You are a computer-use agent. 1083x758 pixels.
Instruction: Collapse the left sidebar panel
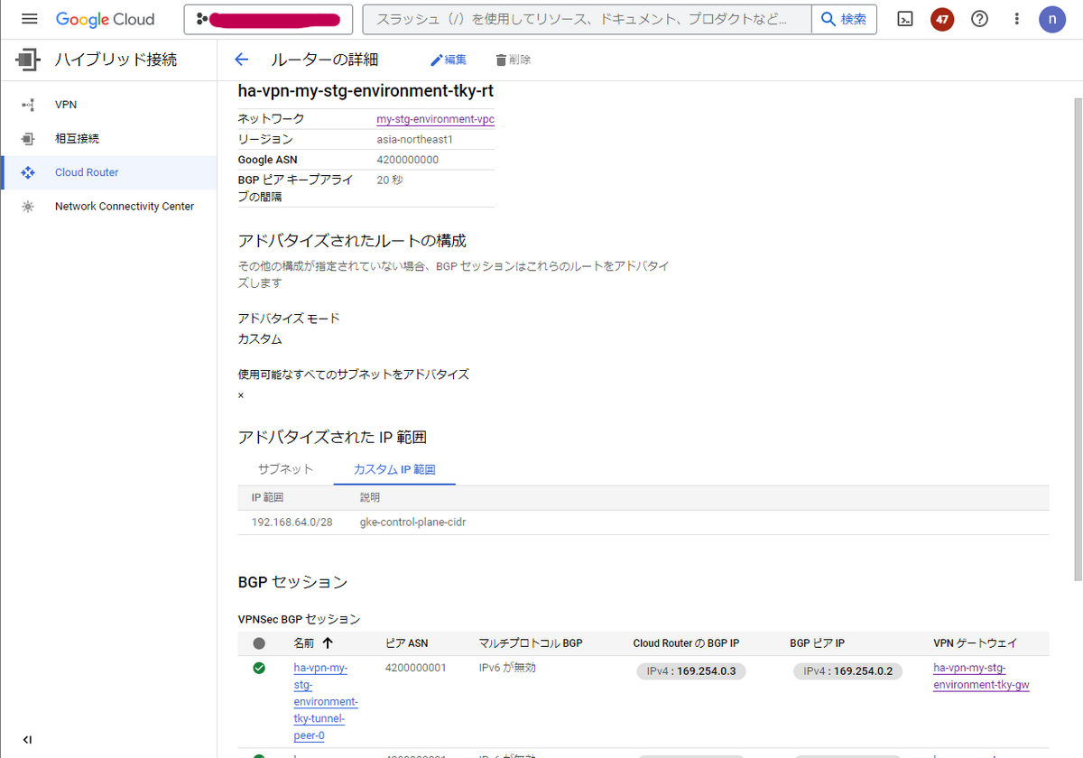27,738
